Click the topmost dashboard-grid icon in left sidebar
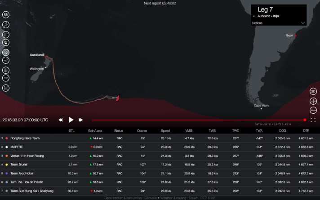 [6, 15]
